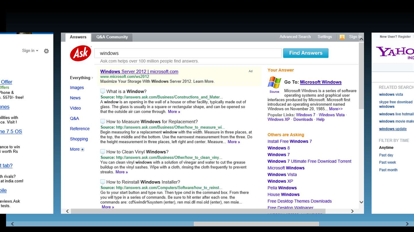Click bubble icon beside How to Clean Vinyl Windows
Viewport: 414px width, 232px height.
coord(103,152)
